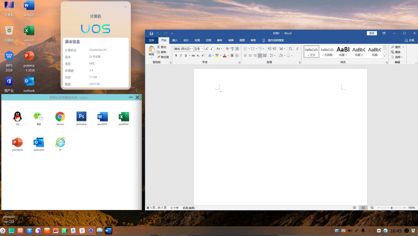Open the 文件 menu tab
Screen dimensions: 418x236
(x=151, y=40)
